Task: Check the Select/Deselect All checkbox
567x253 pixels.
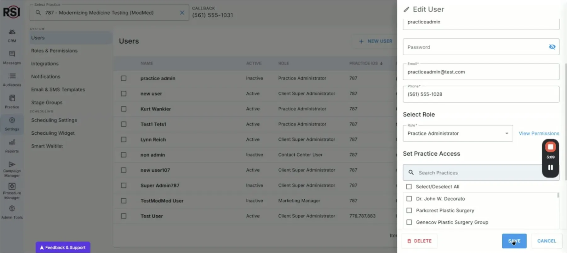Action: (x=409, y=187)
